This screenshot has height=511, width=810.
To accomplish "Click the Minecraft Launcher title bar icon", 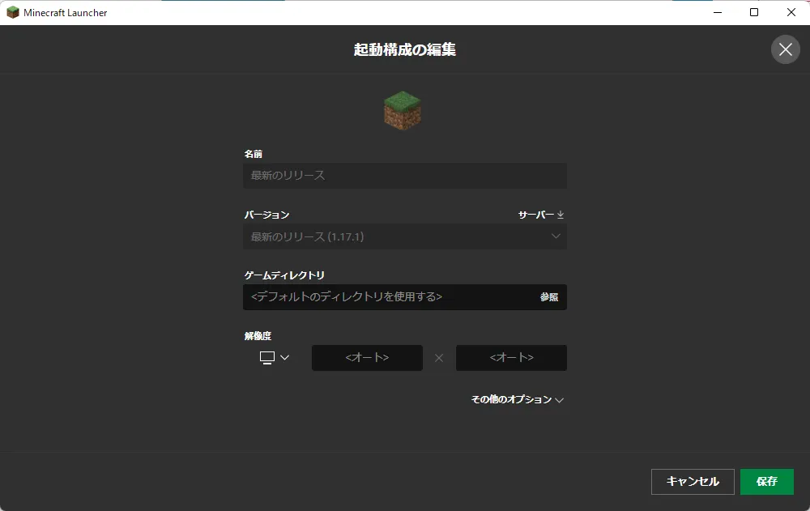I will tap(12, 12).
